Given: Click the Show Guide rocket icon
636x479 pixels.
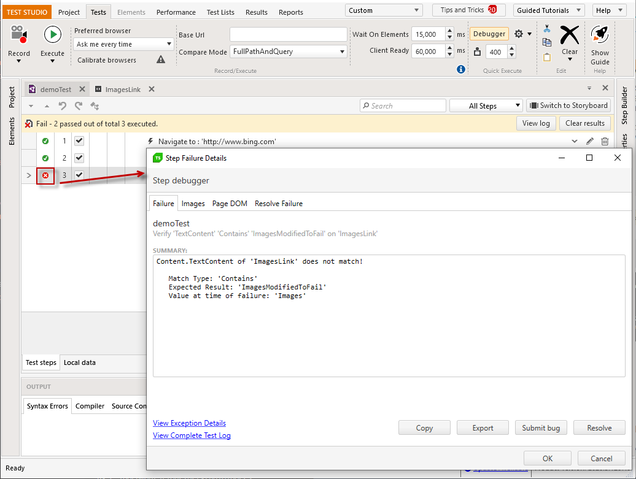Looking at the screenshot, I should (x=600, y=36).
